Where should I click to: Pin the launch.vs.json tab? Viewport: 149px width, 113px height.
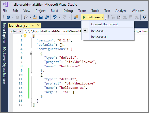click(x=33, y=26)
